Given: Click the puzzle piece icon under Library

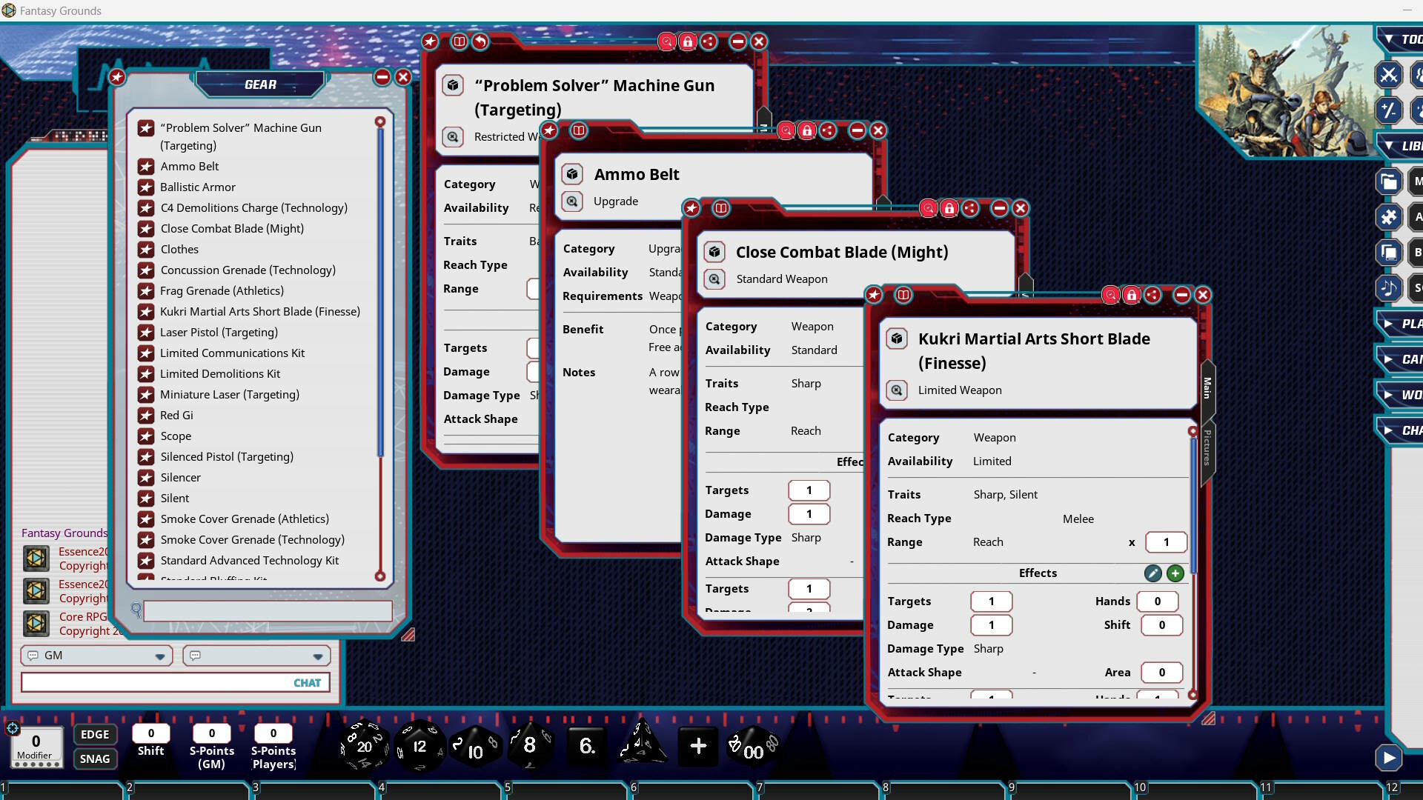Looking at the screenshot, I should pos(1390,217).
